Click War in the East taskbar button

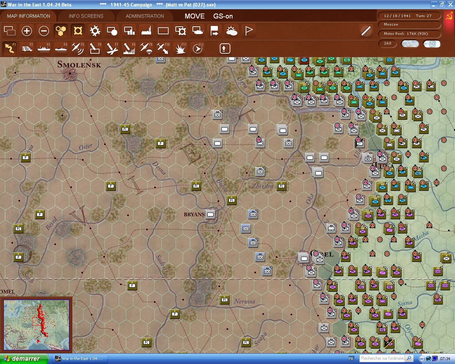point(80,359)
